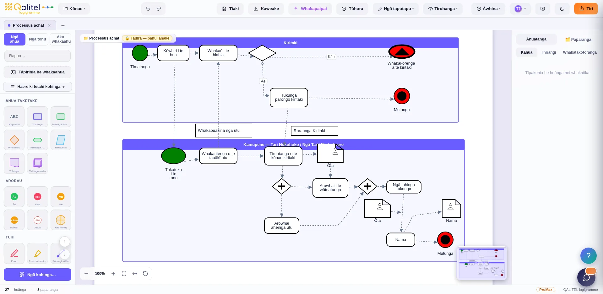The image size is (603, 294).
Task: Open the Tirohanga view dropdown
Action: coord(443,9)
